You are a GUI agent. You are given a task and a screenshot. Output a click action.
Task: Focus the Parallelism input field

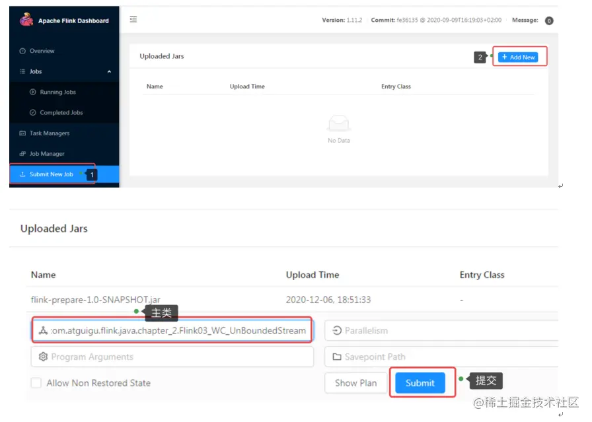(441, 330)
